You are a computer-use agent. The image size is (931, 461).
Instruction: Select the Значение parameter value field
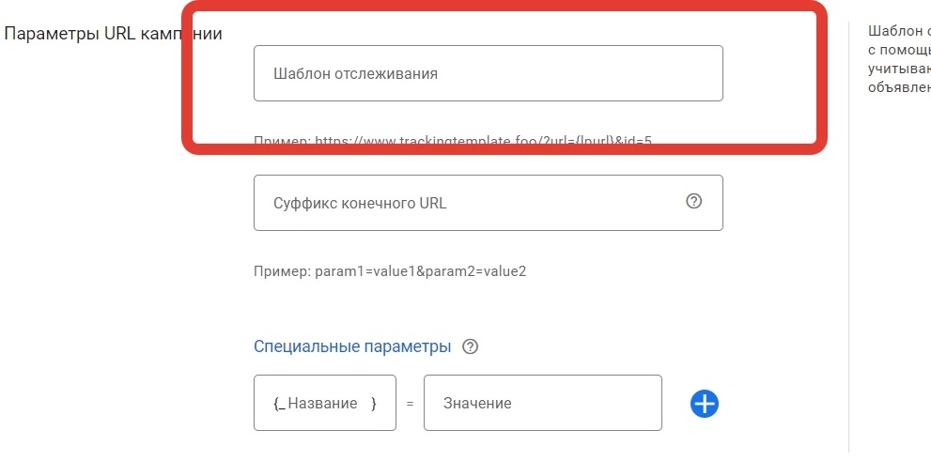tap(542, 403)
